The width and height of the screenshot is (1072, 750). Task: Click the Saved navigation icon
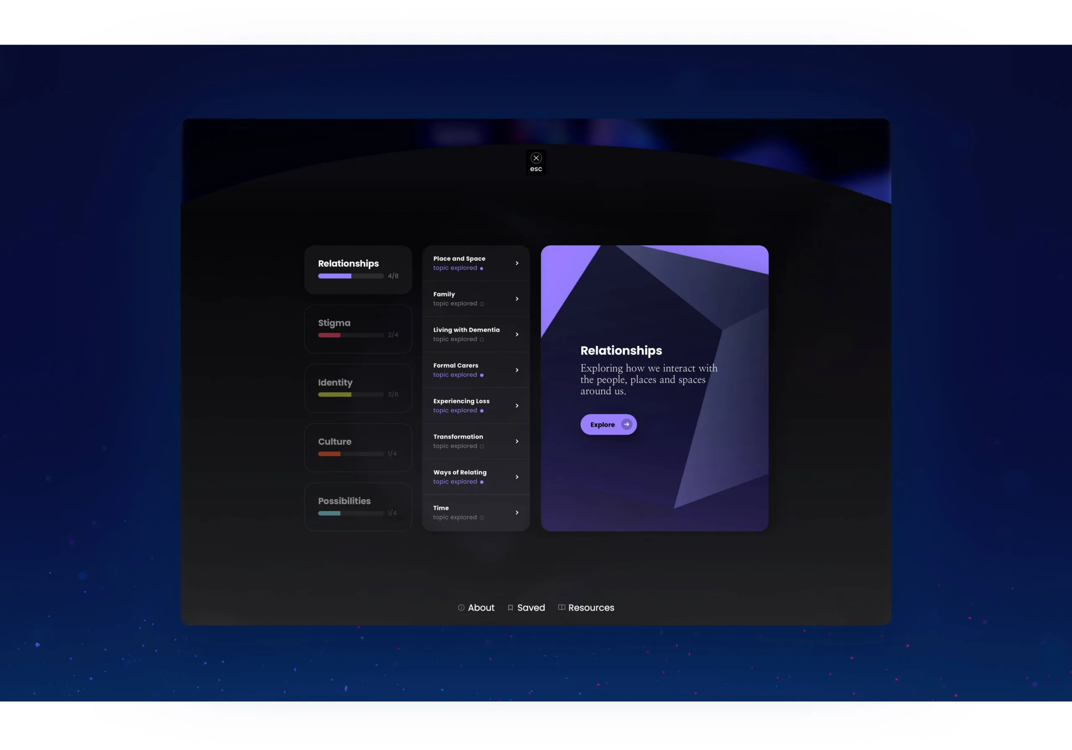coord(510,607)
